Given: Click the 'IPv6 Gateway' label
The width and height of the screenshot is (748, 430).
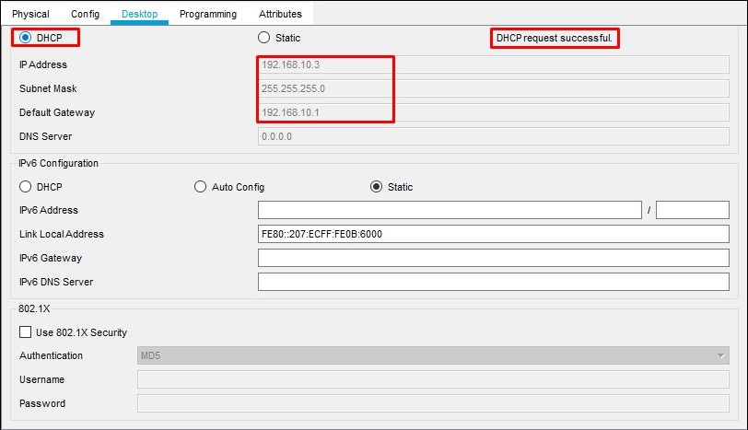Looking at the screenshot, I should (51, 258).
